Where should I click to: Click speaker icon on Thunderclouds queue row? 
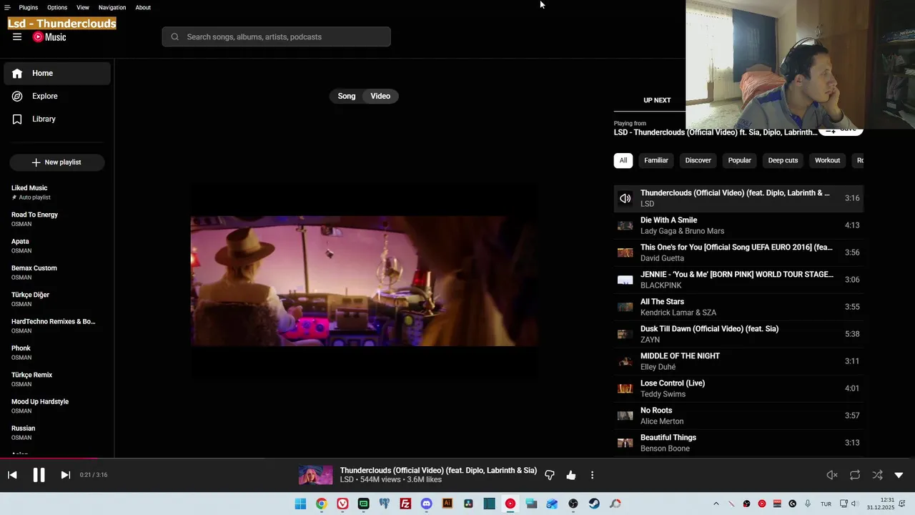[x=625, y=198]
